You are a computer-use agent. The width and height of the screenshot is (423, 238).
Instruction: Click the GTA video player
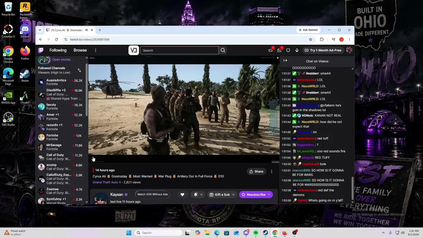click(x=184, y=109)
